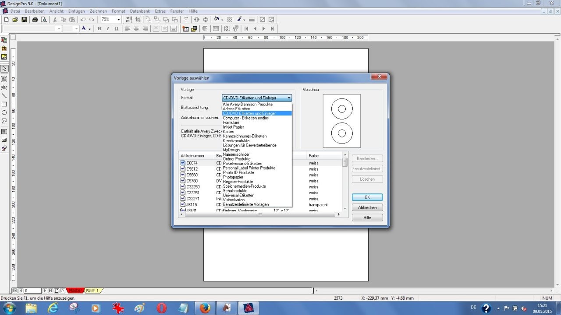Open the font color A dropdown arrow

pyautogui.click(x=89, y=29)
